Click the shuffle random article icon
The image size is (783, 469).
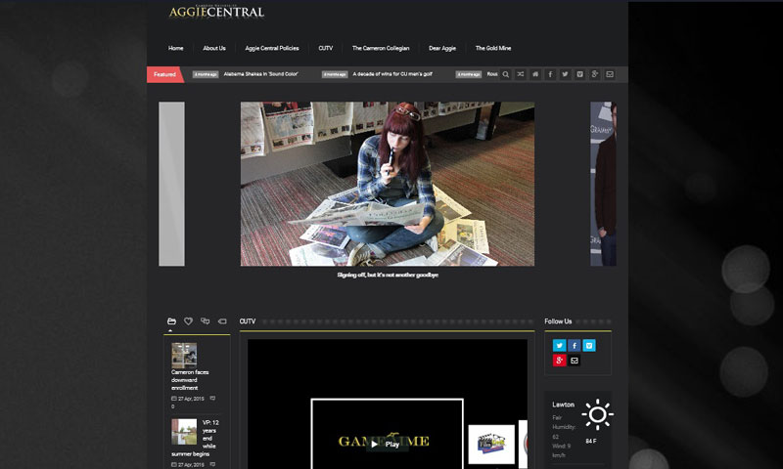521,74
